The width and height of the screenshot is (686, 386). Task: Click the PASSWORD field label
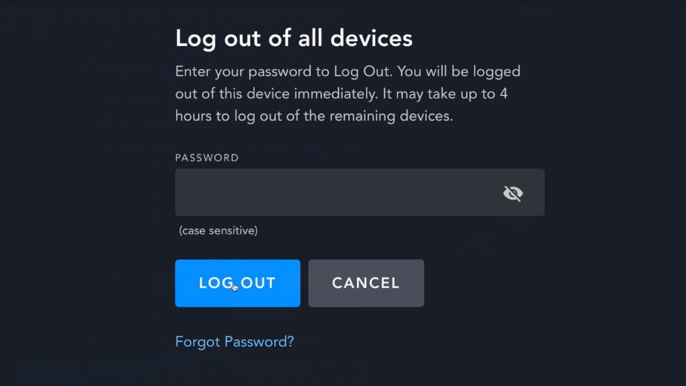[x=207, y=158]
